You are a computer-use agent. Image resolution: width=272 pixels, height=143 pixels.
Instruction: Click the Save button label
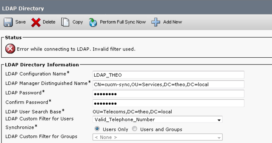[x=20, y=22]
